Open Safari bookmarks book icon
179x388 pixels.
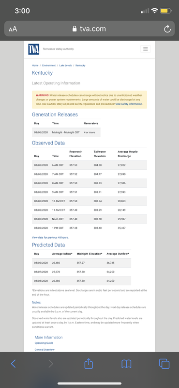[126, 364]
